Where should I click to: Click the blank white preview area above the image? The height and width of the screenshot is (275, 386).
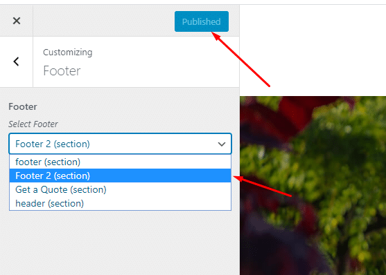tap(327, 50)
